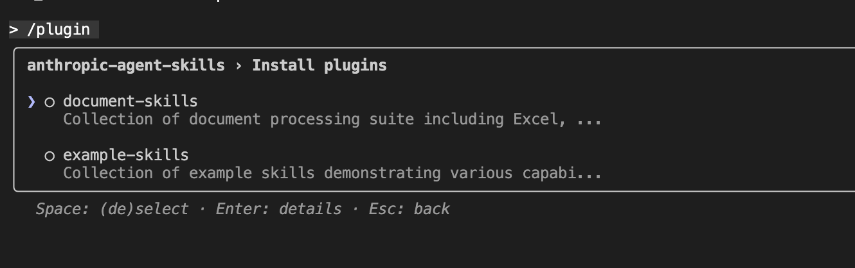Open the anthropic-agent-skills breadcrumb
Screen dimensions: 855x268
pyautogui.click(x=126, y=65)
